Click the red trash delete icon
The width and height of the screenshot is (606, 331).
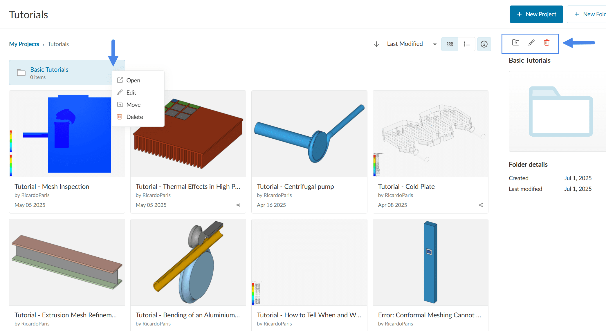pyautogui.click(x=547, y=43)
